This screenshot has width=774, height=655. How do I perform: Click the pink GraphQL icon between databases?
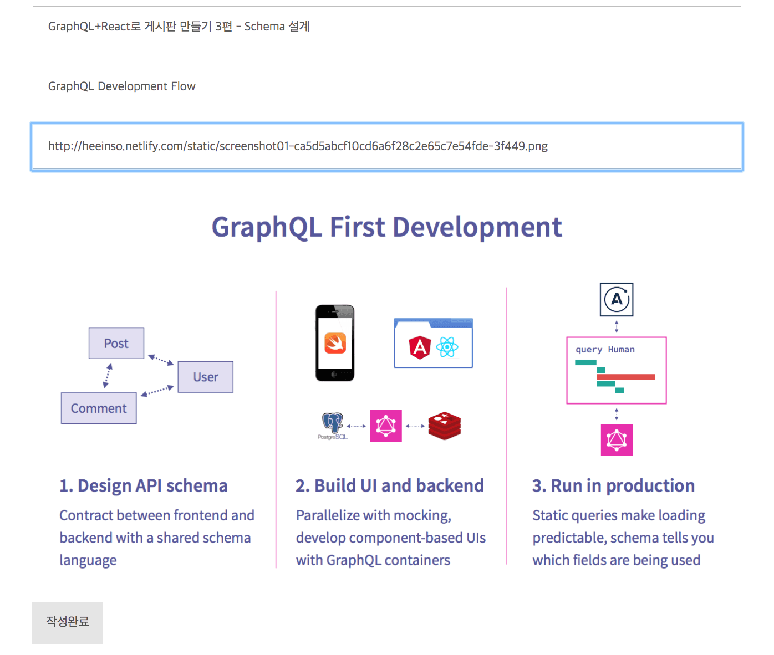tap(385, 426)
